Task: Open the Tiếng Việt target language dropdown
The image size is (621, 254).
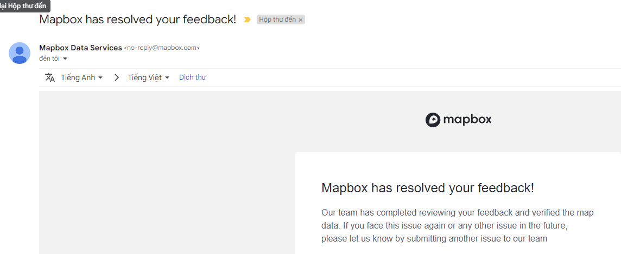Action: pyautogui.click(x=149, y=77)
